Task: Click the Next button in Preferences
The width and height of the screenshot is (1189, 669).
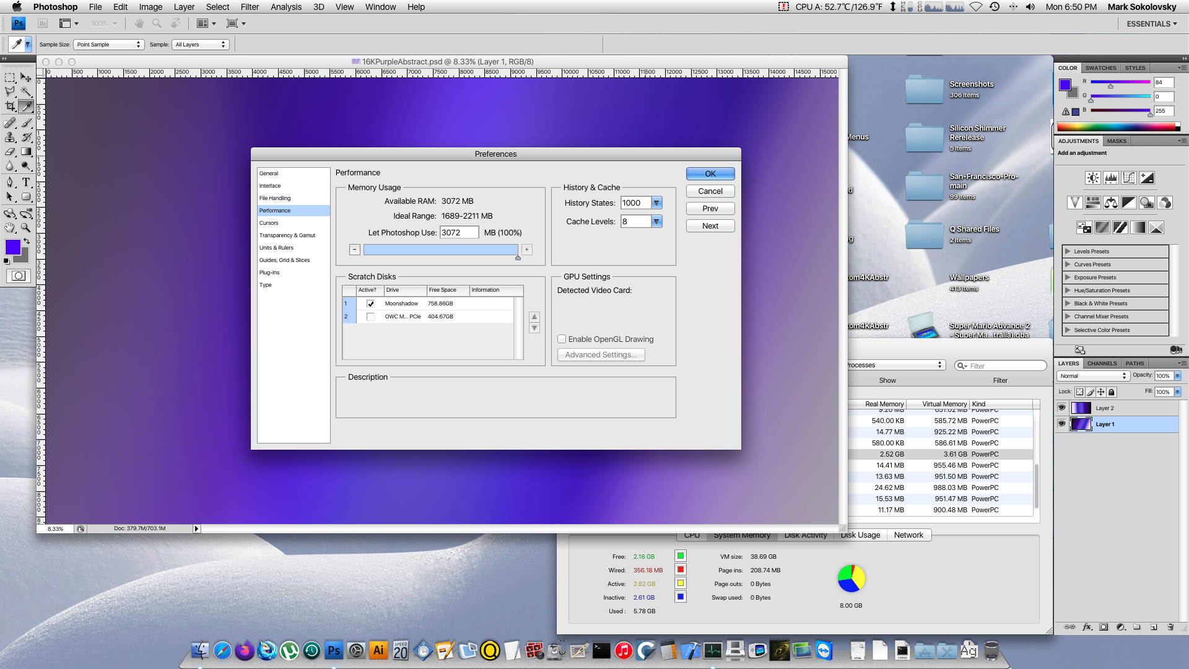Action: pyautogui.click(x=710, y=226)
